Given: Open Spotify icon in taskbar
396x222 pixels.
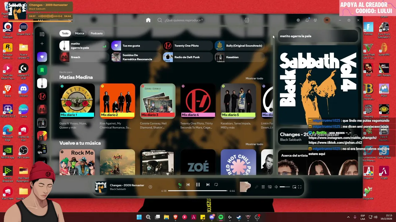Looking at the screenshot, I should tap(221, 217).
